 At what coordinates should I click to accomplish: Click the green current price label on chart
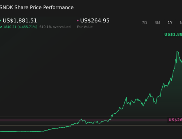[173, 34]
